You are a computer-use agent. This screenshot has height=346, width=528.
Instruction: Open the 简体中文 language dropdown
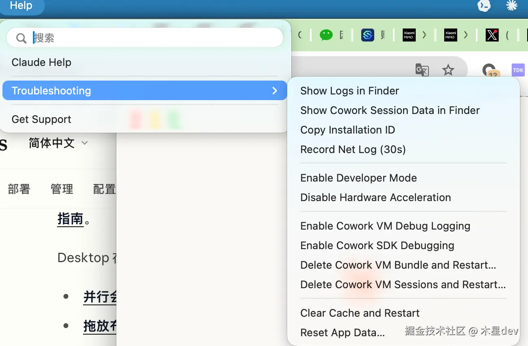pyautogui.click(x=58, y=143)
